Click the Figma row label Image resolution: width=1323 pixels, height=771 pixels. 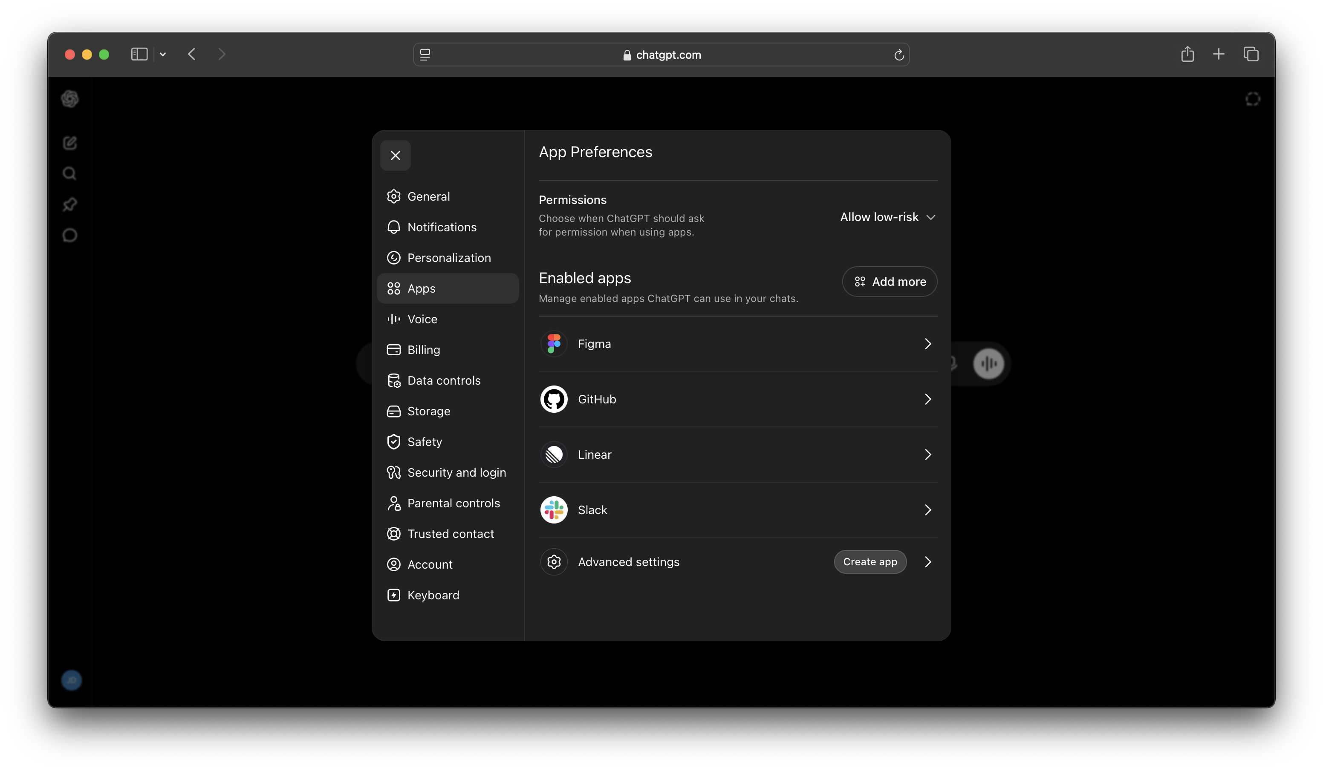pos(594,344)
